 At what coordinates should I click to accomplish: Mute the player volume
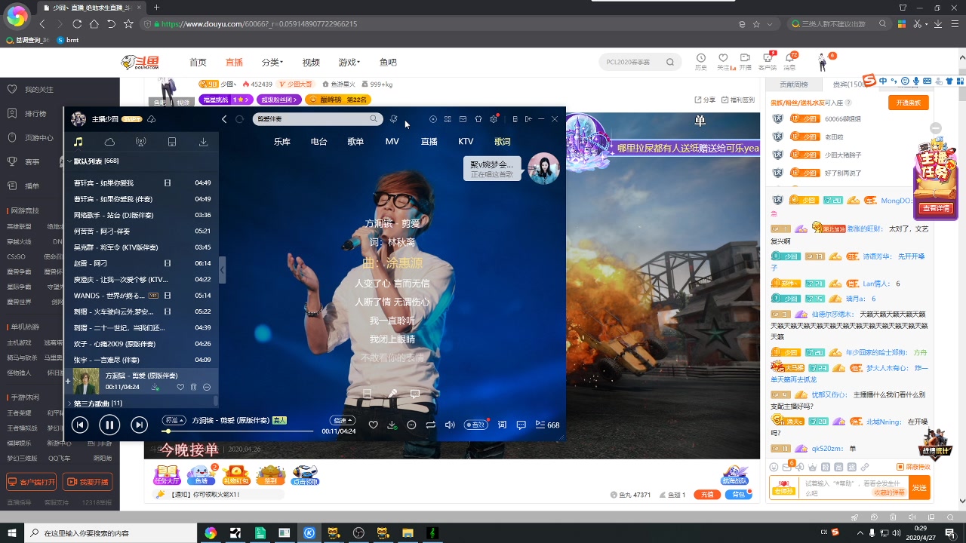pyautogui.click(x=450, y=425)
